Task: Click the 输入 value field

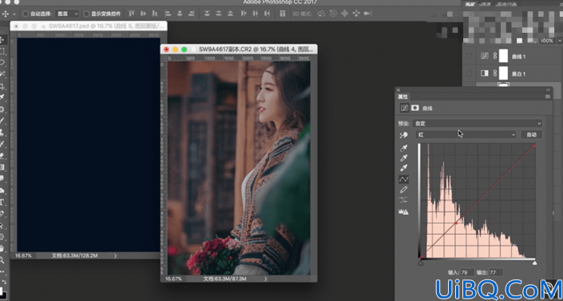Action: coord(467,272)
